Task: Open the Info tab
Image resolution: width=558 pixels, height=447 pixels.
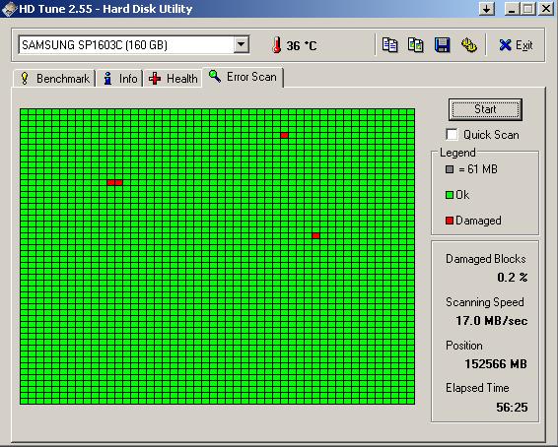Action: [120, 78]
